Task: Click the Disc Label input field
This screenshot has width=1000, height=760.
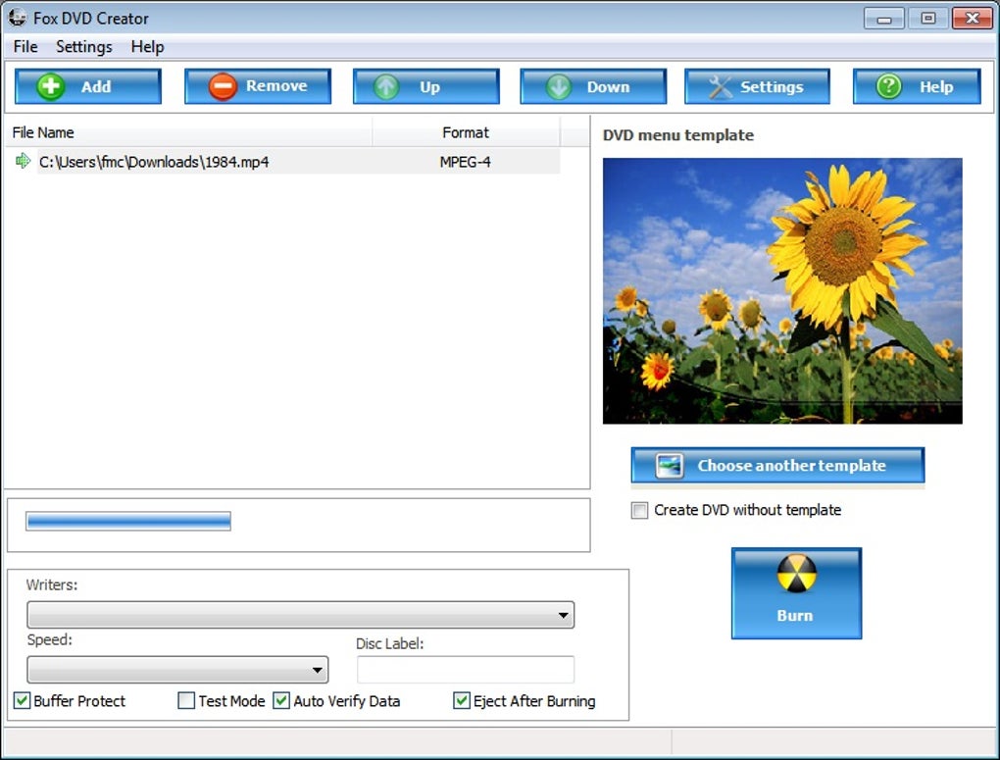Action: point(466,670)
